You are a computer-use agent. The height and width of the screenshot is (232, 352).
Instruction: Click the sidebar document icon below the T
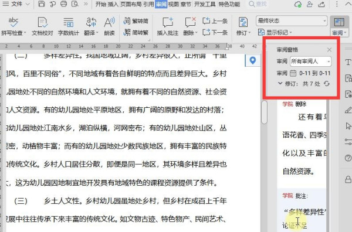coord(348,78)
